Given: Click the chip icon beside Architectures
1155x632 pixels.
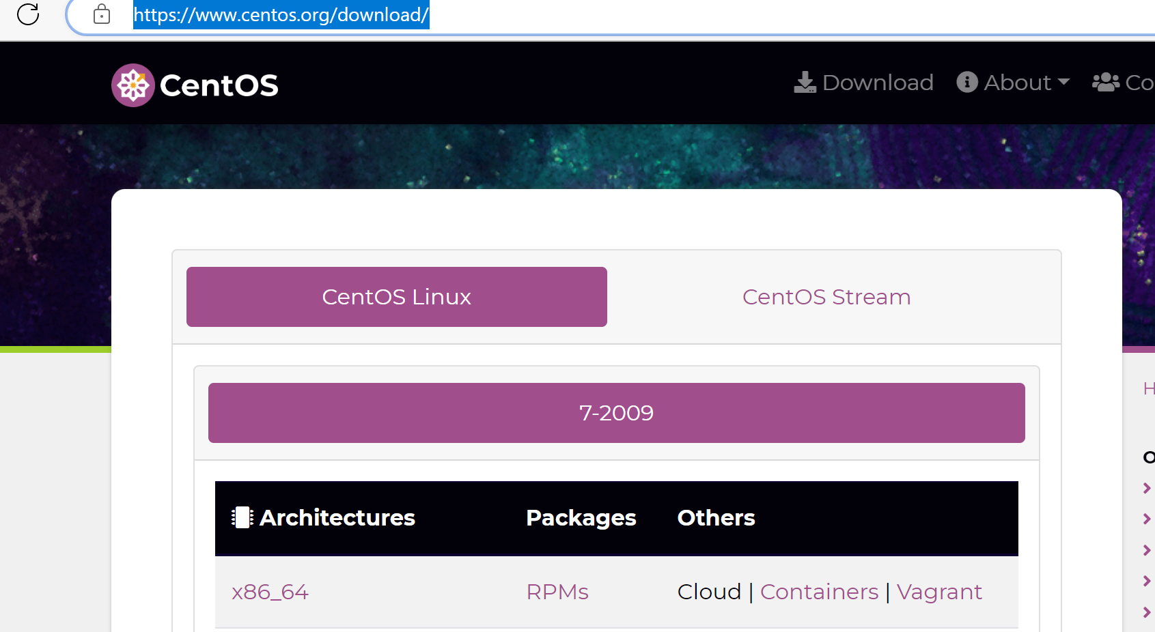Looking at the screenshot, I should [242, 517].
